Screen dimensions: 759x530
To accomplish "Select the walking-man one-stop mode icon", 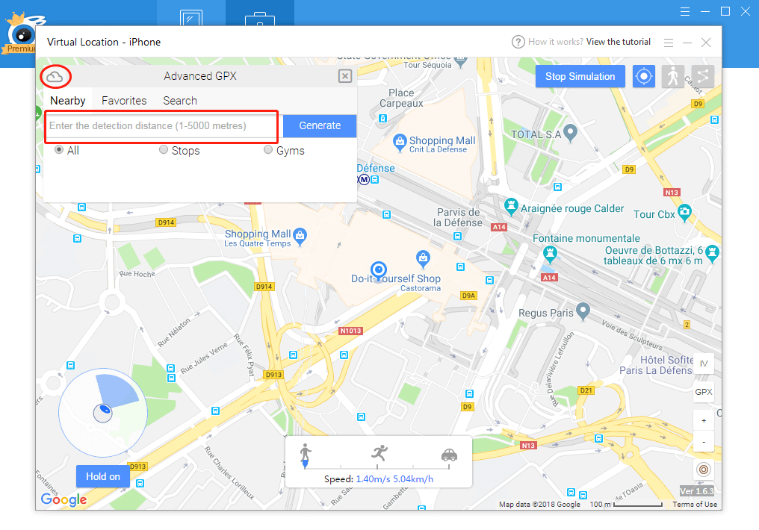I will point(673,76).
